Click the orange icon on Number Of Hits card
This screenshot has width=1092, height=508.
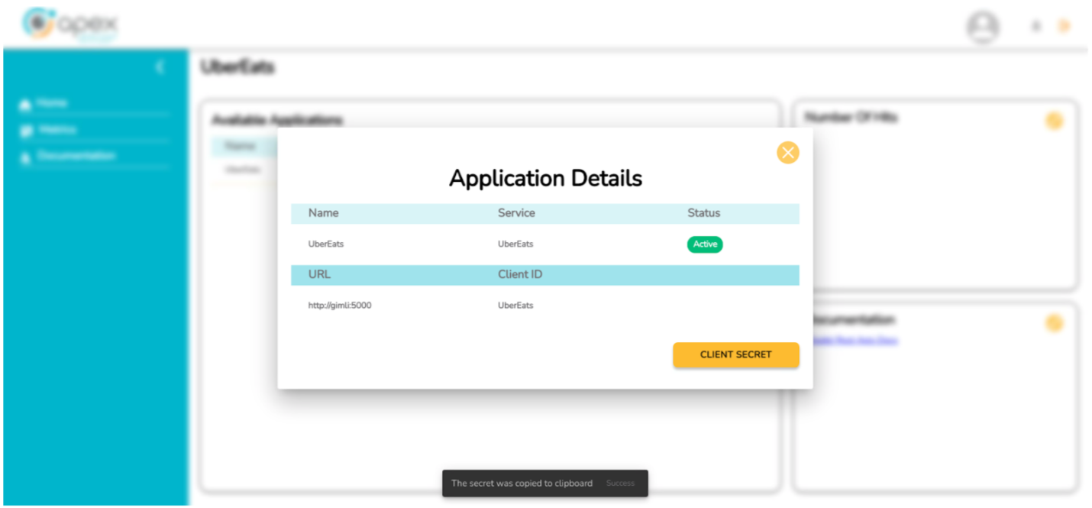tap(1054, 121)
